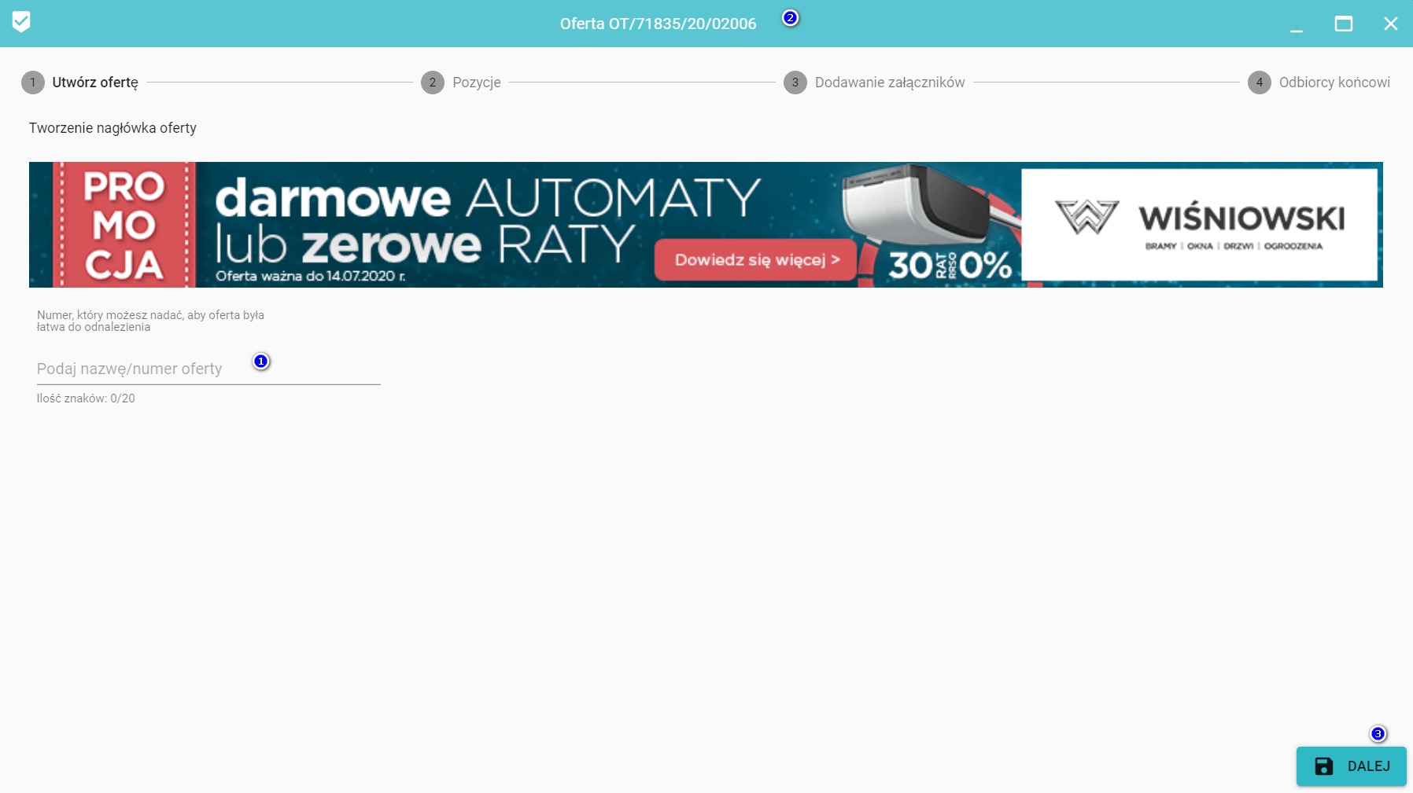Click the step 4 number circle
The height and width of the screenshot is (793, 1413).
(x=1260, y=83)
